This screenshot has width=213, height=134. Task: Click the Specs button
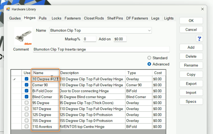click(x=191, y=101)
